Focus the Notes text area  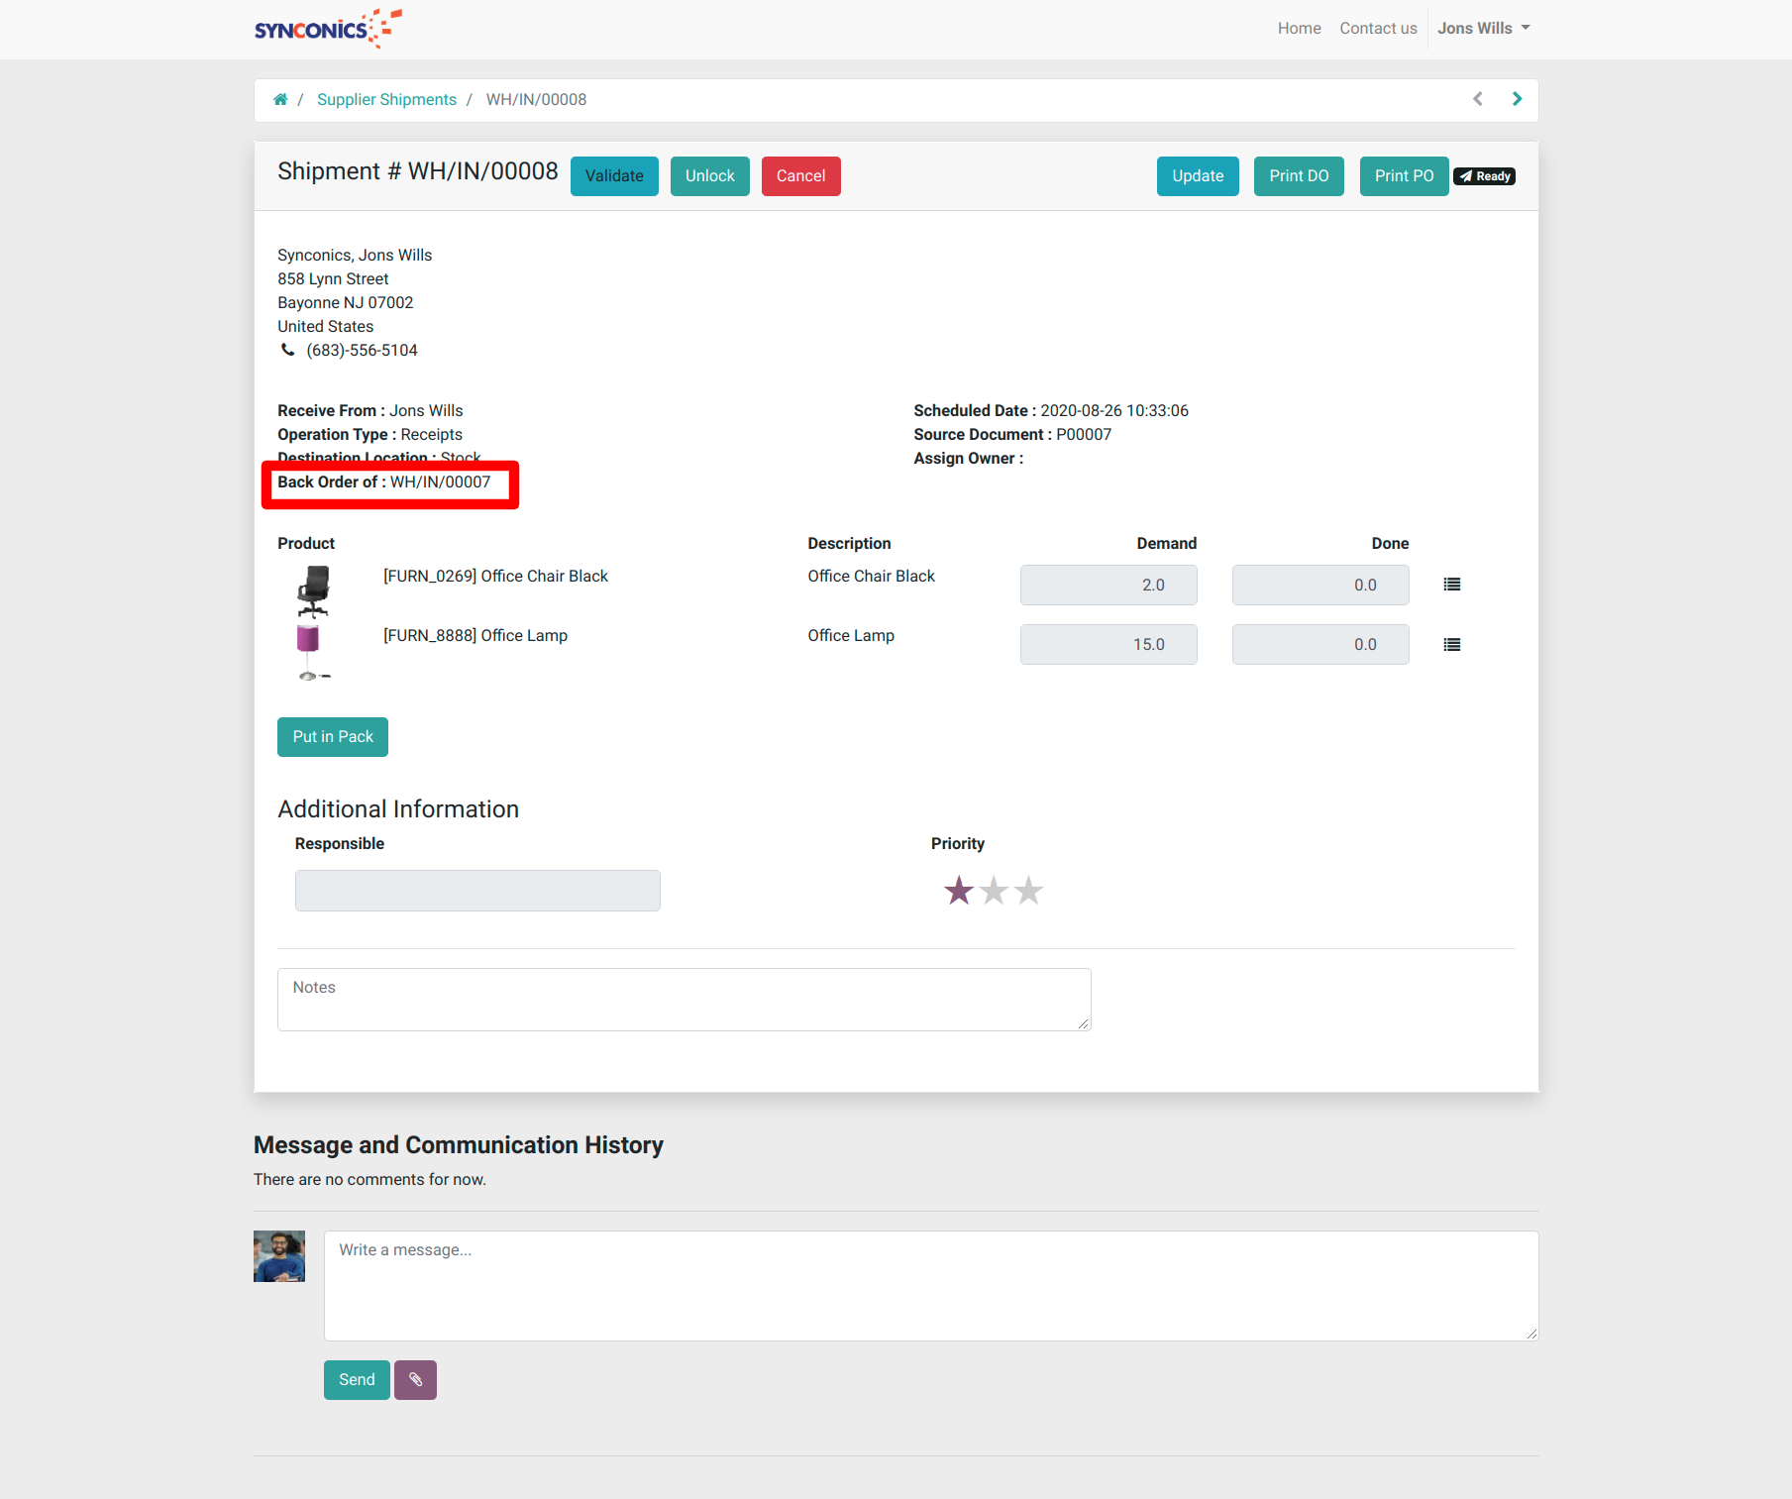[x=684, y=1000]
